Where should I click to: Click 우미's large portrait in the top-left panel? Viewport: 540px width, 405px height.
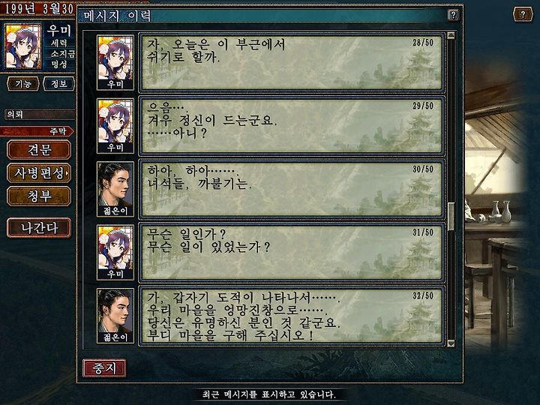(x=23, y=46)
